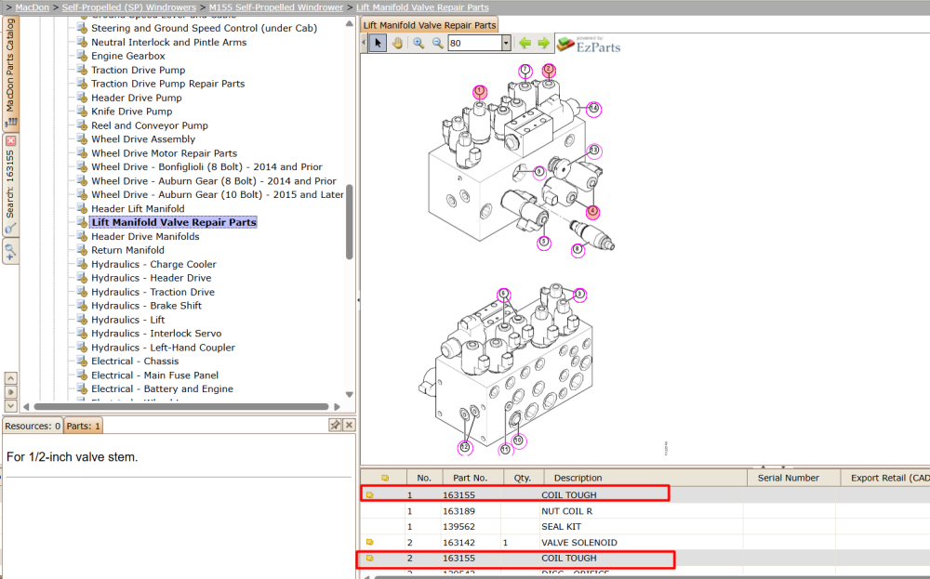Follow the MacDon breadcrumb link
The image size is (930, 579).
coord(32,7)
